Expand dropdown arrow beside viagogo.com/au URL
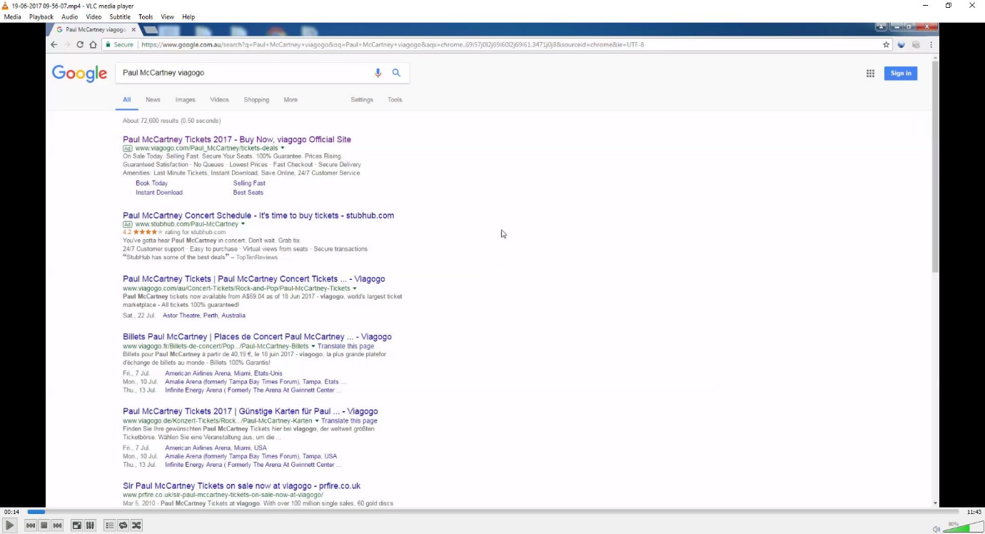This screenshot has width=985, height=534. click(x=355, y=288)
